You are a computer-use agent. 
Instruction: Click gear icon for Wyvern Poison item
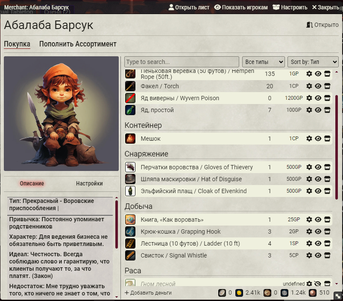coord(309,98)
